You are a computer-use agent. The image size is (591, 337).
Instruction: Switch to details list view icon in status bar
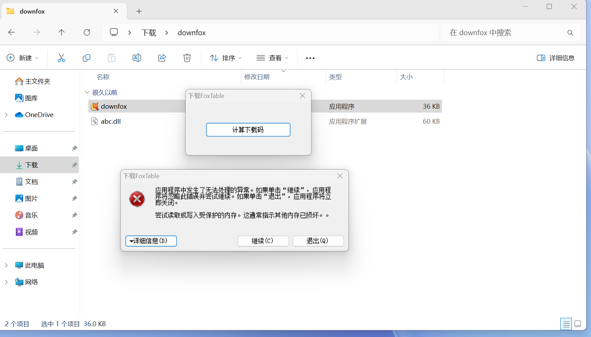pyautogui.click(x=566, y=324)
